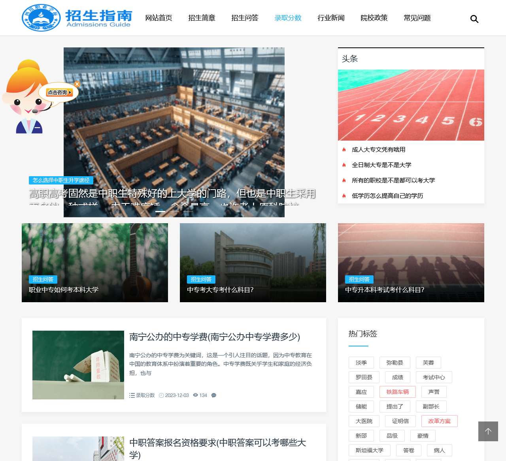Screen dimensions: 506x461
Task: Click the flame icon beside 成人大专文凭有啥用
Action: [344, 149]
